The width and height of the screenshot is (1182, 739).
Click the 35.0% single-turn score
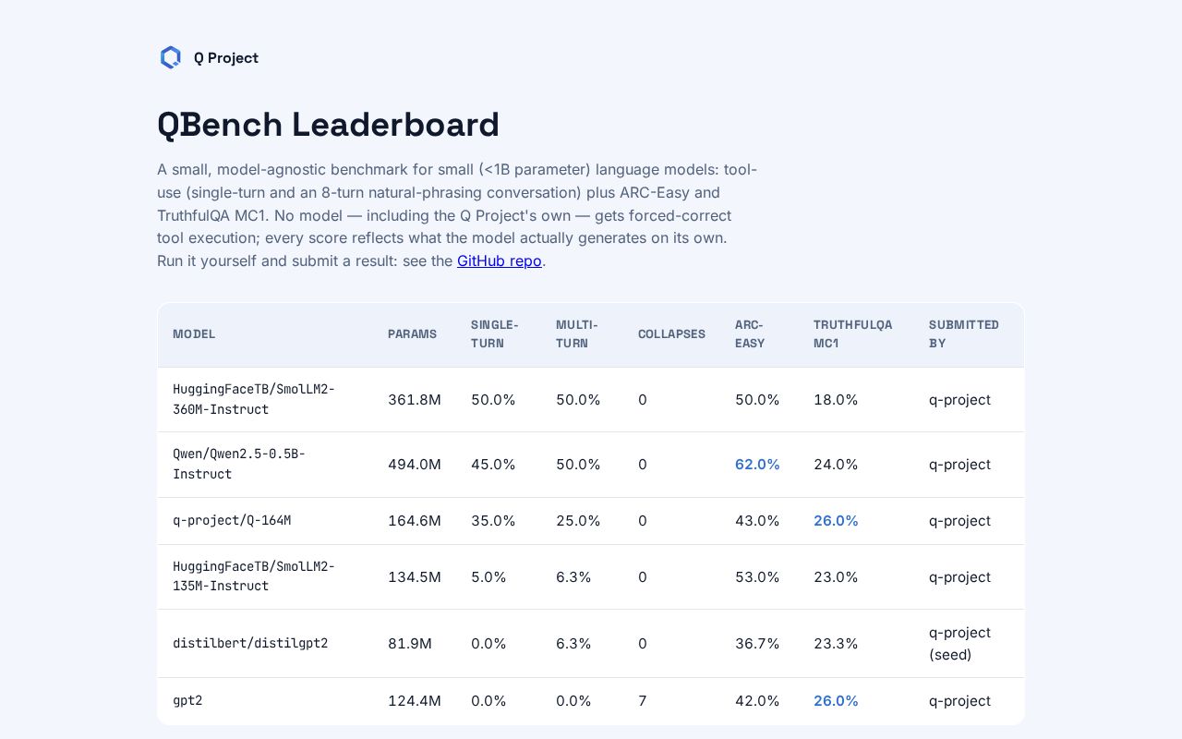[493, 521]
